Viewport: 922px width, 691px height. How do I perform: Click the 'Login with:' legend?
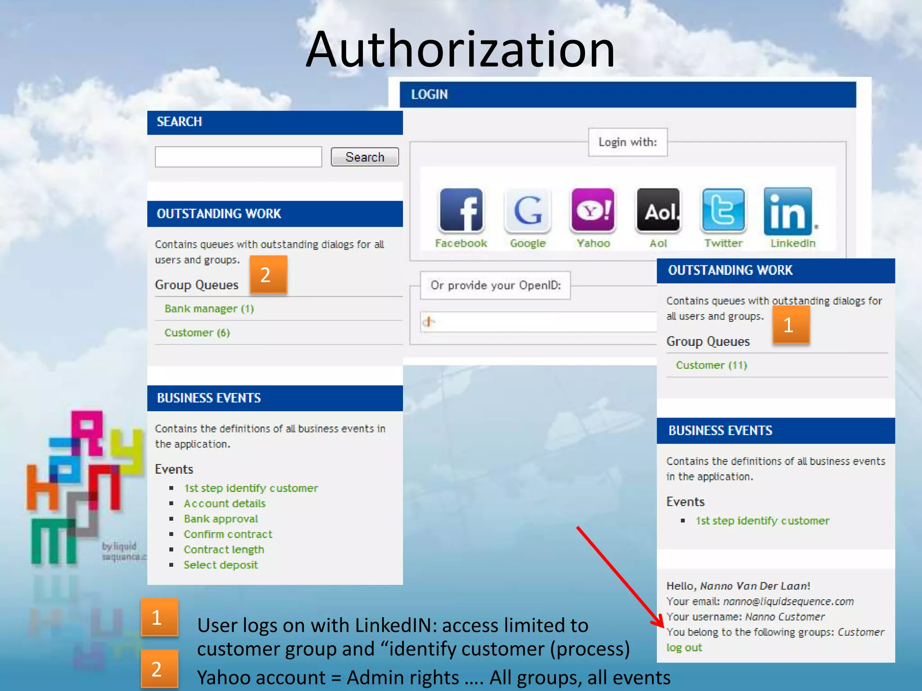click(628, 142)
